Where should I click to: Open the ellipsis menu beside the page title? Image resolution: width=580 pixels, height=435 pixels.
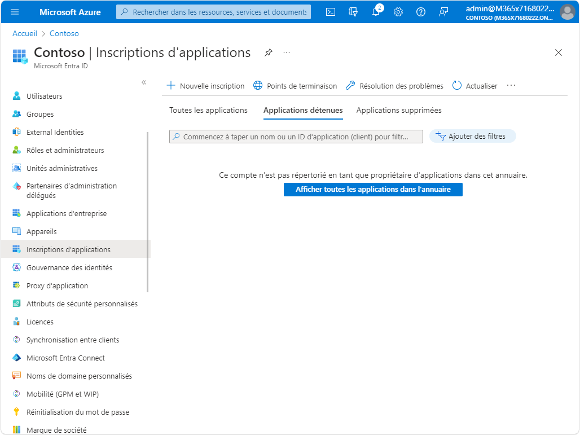tap(287, 52)
